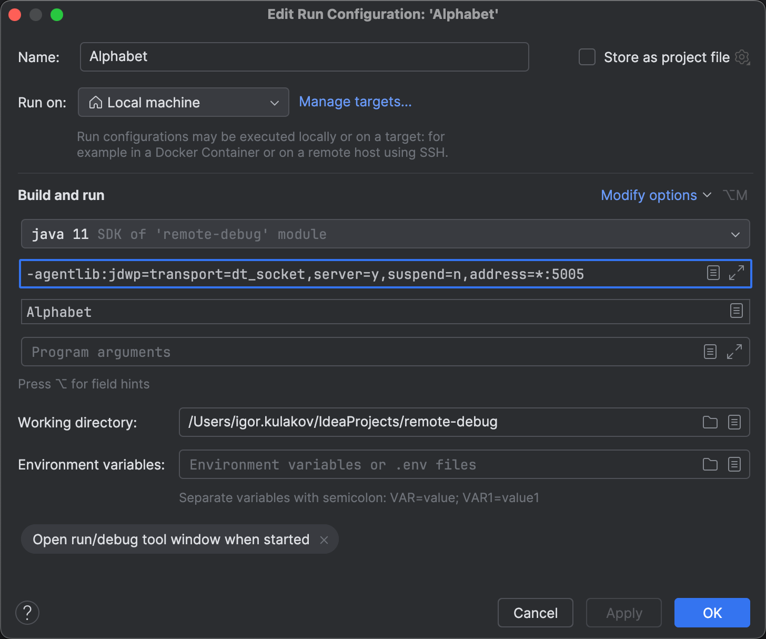
Task: Insert a macro into the VM options field
Action: [713, 273]
